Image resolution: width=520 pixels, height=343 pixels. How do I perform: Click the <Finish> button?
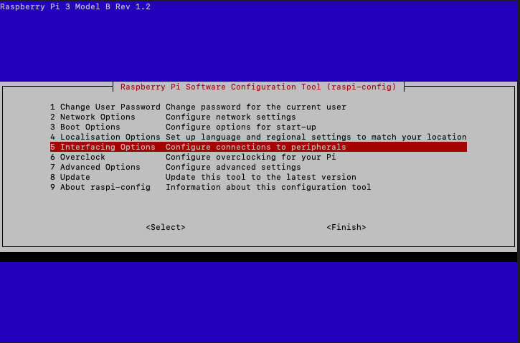pos(346,227)
